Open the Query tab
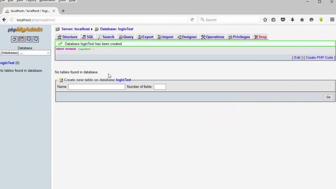 point(126,37)
